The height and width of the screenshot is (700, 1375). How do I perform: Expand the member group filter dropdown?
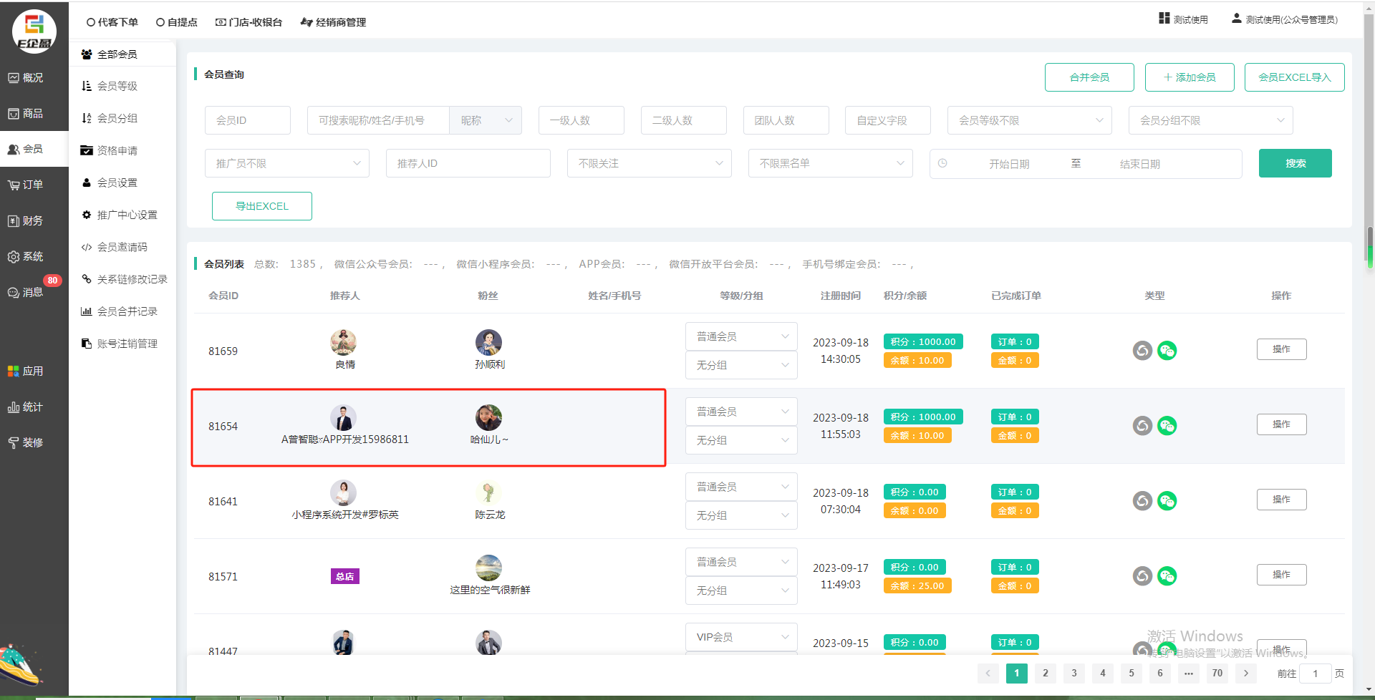(x=1210, y=120)
